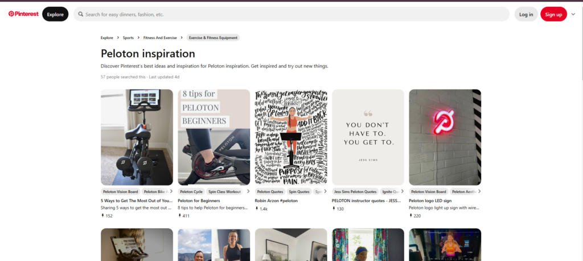Image resolution: width=583 pixels, height=261 pixels.
Task: Click 'Peloton logo light up sign with wire' description
Action: pyautogui.click(x=444, y=208)
